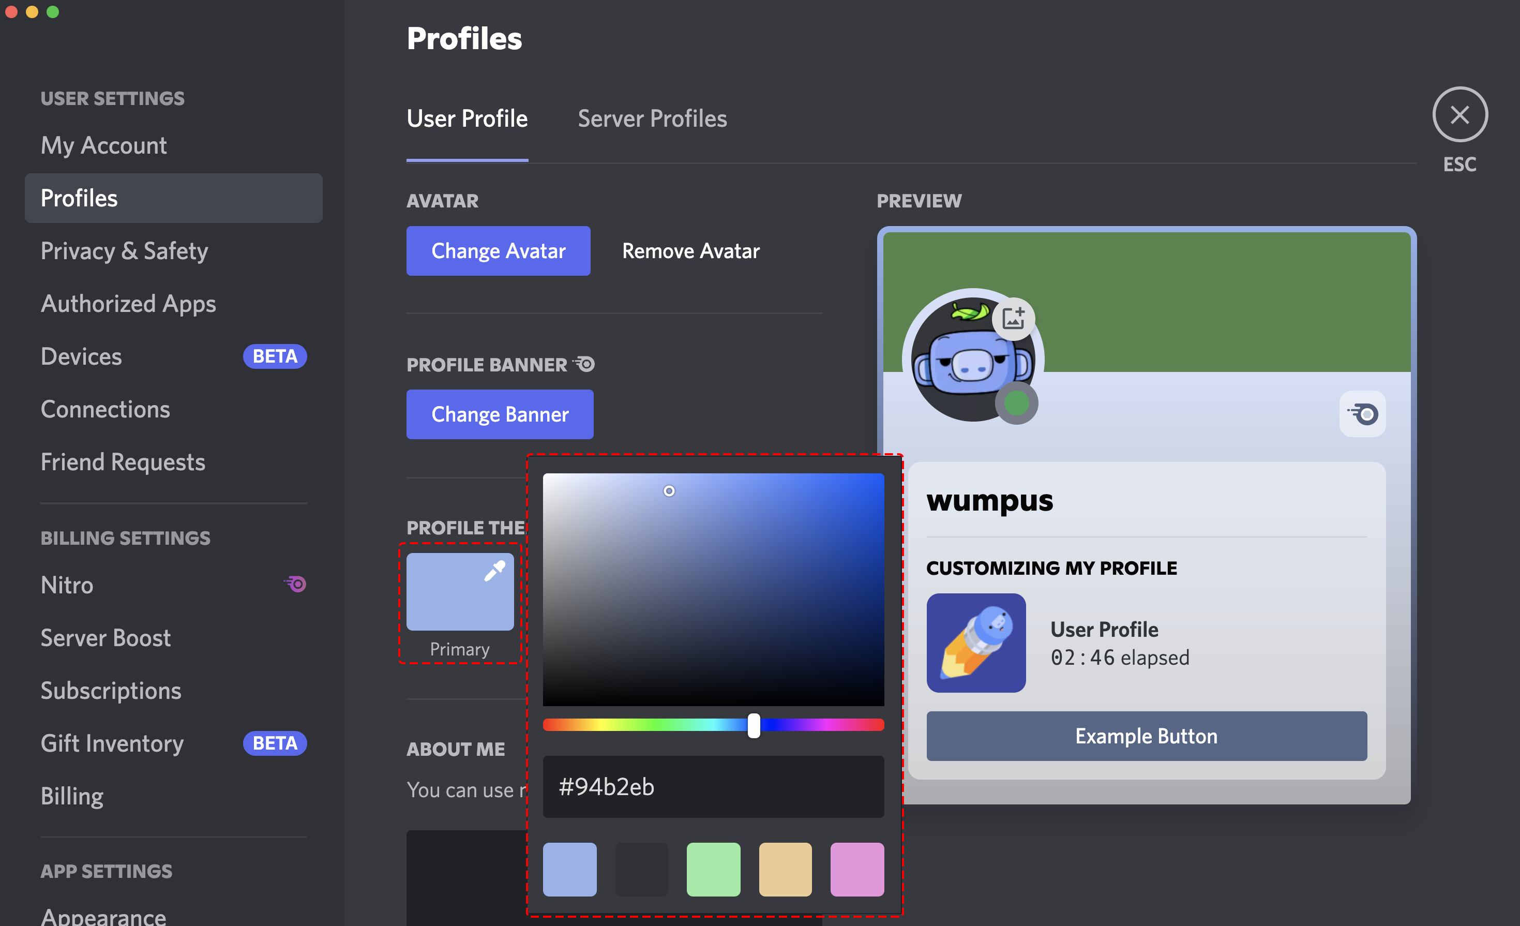Switch to Server Profiles tab
This screenshot has width=1520, height=926.
pos(652,118)
